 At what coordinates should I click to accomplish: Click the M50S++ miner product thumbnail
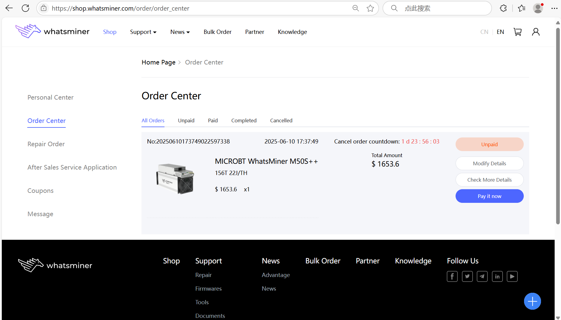[175, 179]
